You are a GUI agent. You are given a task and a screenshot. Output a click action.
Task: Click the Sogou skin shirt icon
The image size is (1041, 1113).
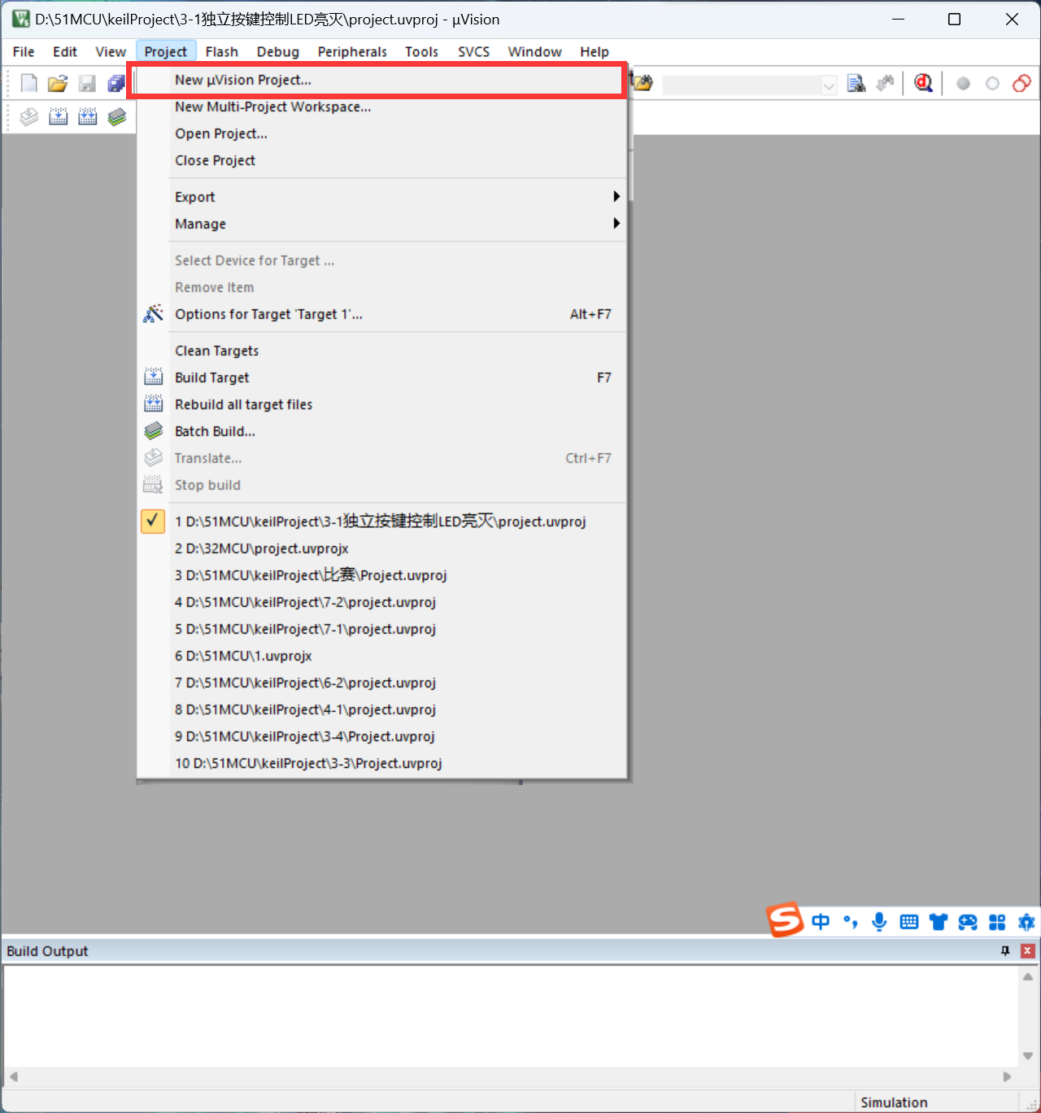pos(939,922)
